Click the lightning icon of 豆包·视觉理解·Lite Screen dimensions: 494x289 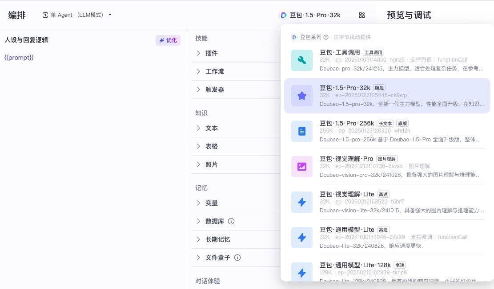click(x=301, y=202)
